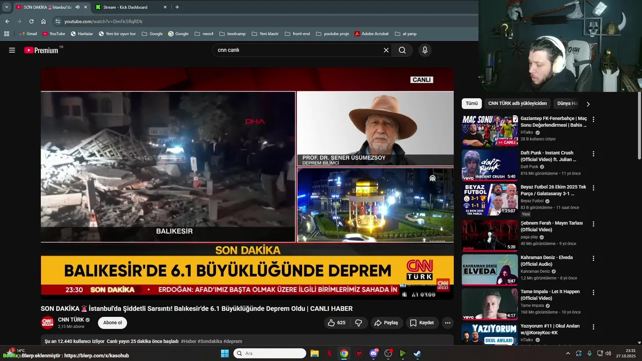Switch to Stream - Kick Dashboard tab
The width and height of the screenshot is (642, 361).
pyautogui.click(x=126, y=7)
